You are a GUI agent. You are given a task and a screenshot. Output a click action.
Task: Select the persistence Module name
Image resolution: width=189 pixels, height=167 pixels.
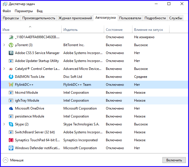tap(29, 116)
